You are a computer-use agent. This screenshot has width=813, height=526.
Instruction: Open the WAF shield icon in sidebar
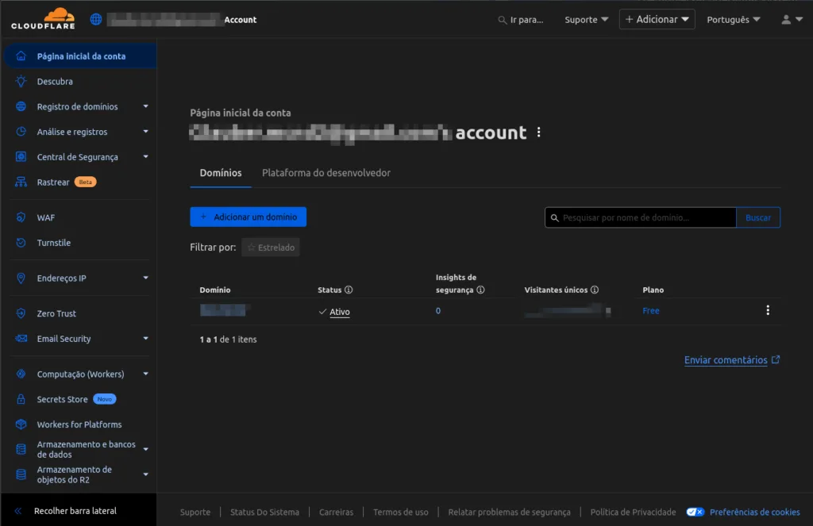pyautogui.click(x=21, y=217)
